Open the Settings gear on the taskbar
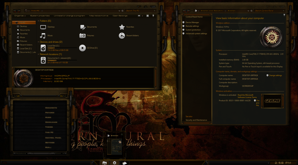The width and height of the screenshot is (298, 165). tap(114, 163)
